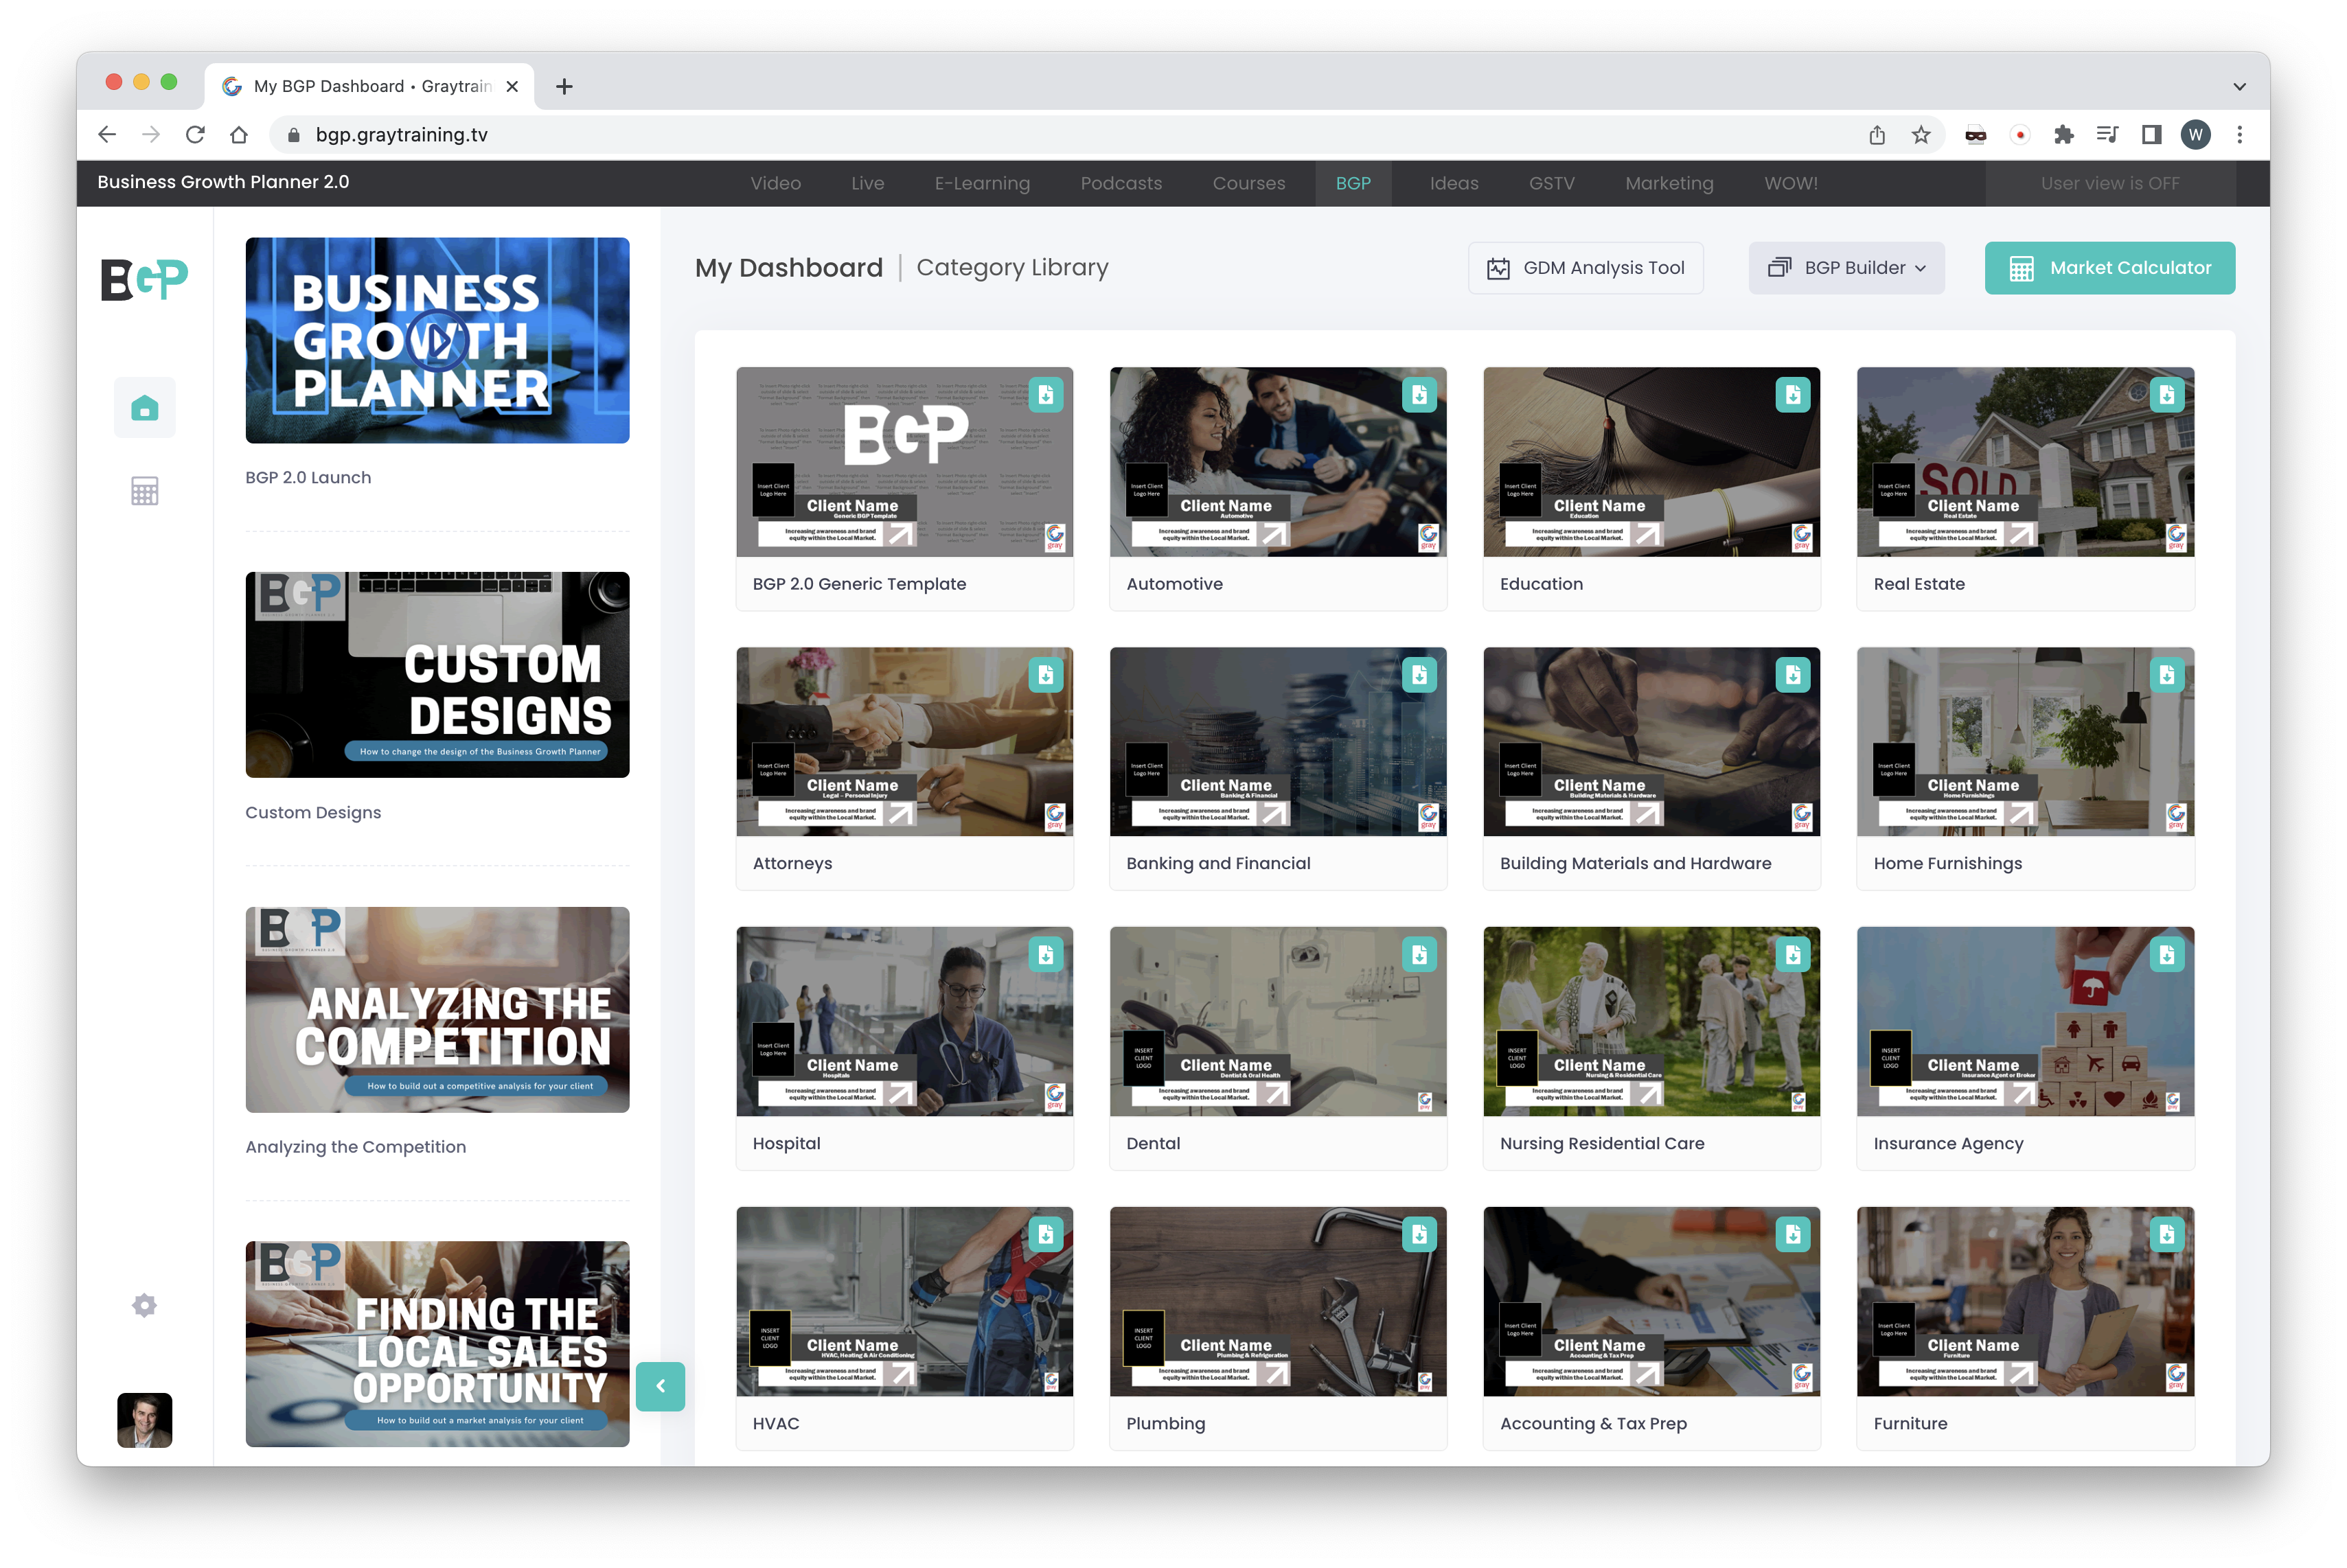Close the My BGP Dashboard tab

[x=512, y=87]
